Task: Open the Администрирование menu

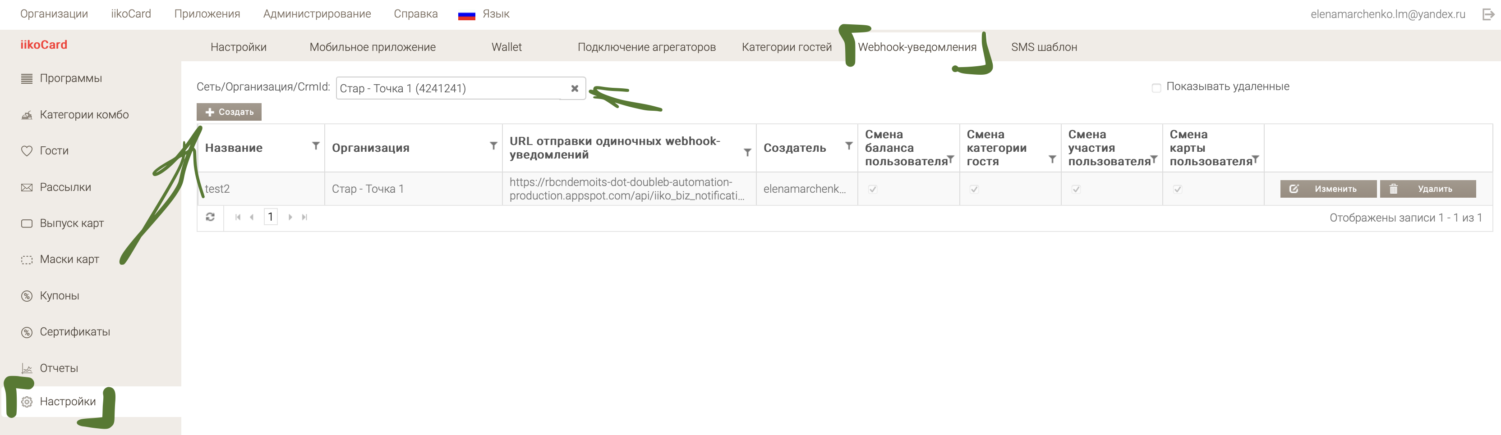Action: [317, 14]
